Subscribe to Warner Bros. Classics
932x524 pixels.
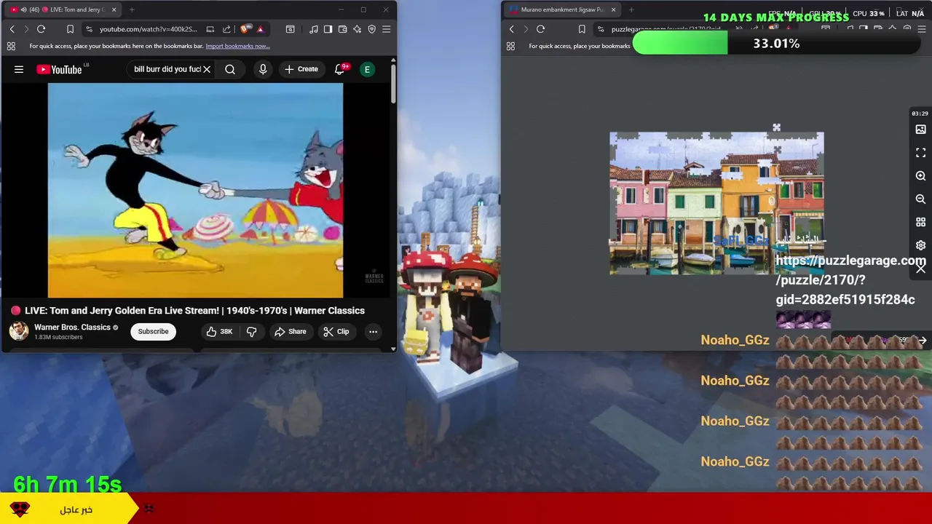point(153,331)
